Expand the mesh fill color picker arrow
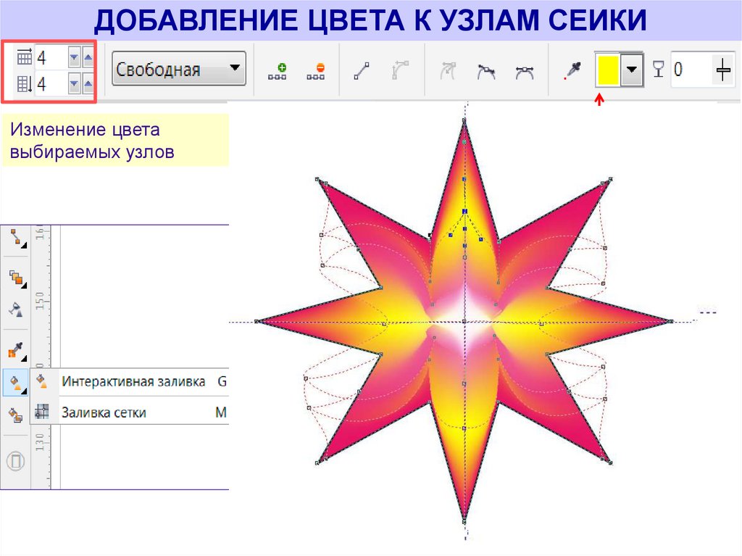 [631, 70]
